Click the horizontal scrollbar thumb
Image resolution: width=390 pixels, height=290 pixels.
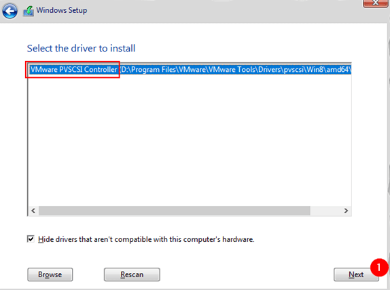tap(175, 211)
